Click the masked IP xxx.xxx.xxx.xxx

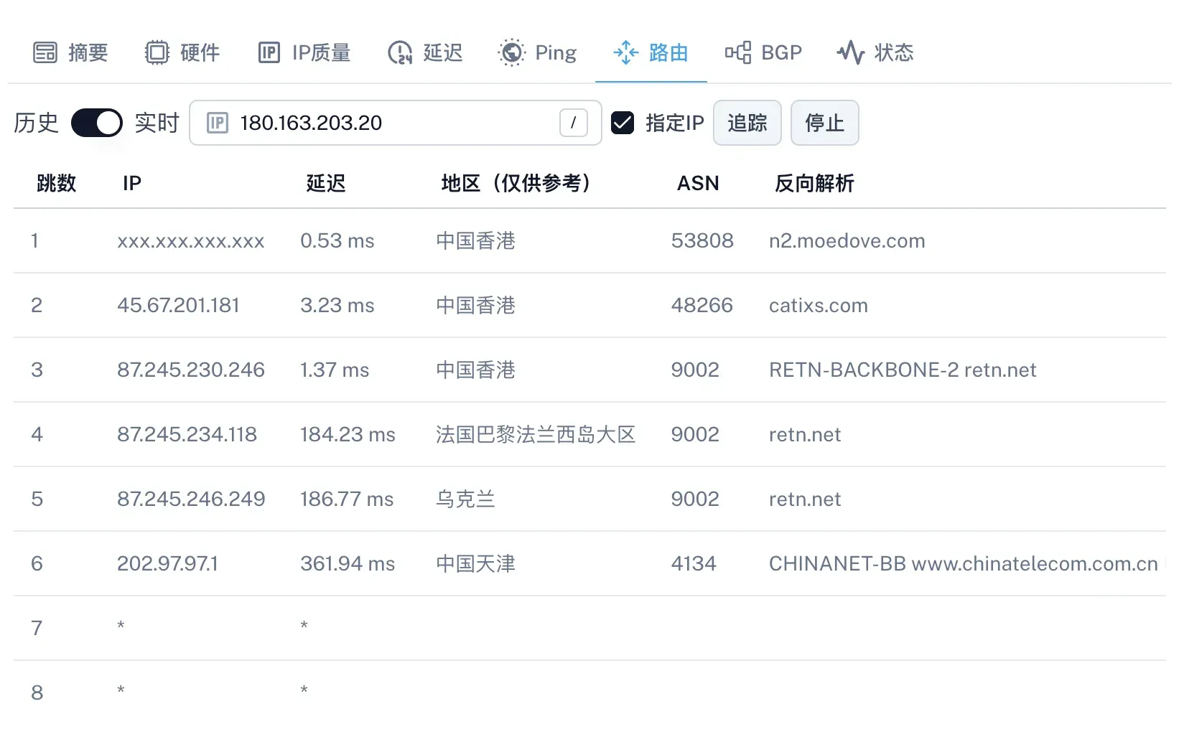point(191,240)
